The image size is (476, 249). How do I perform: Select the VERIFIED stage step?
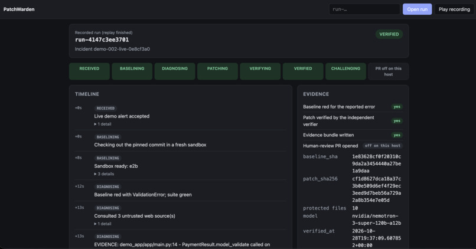(x=303, y=71)
